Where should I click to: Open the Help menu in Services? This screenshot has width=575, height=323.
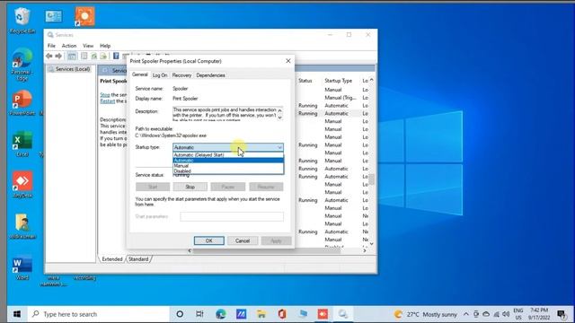[x=105, y=46]
